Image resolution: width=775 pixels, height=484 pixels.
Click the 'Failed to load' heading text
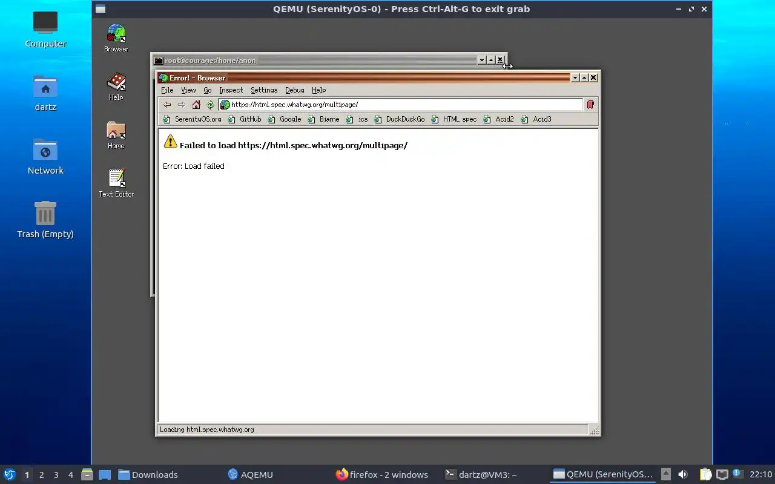coord(294,145)
